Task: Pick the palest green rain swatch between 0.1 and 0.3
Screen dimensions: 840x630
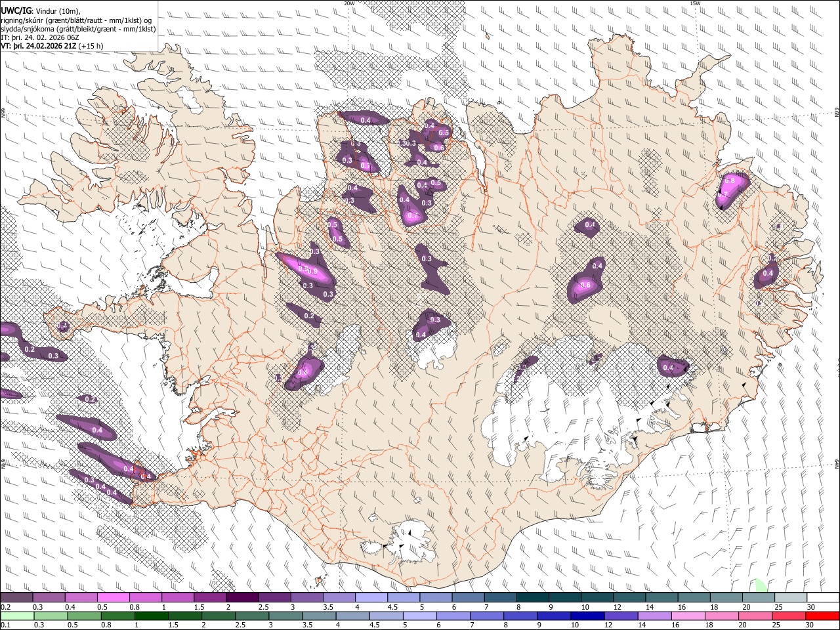Action: 18,616
